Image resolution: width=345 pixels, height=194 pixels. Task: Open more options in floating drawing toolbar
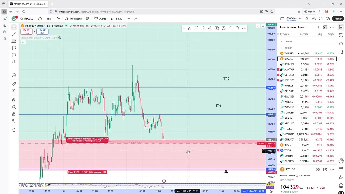coord(244,28)
